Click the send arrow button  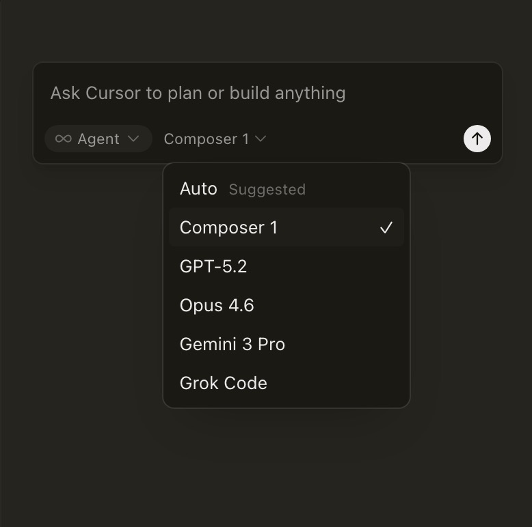(477, 139)
